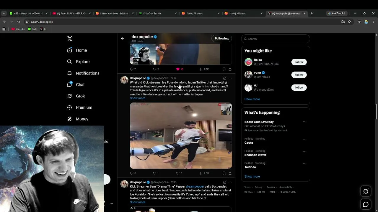
Task: Open the Chrome apps grid in bookmarks bar
Action: click(x=4, y=29)
